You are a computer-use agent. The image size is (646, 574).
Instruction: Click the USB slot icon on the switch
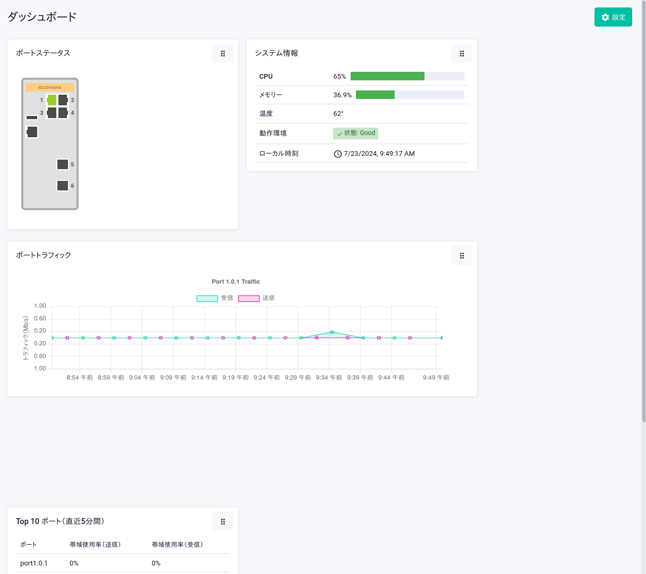[32, 117]
